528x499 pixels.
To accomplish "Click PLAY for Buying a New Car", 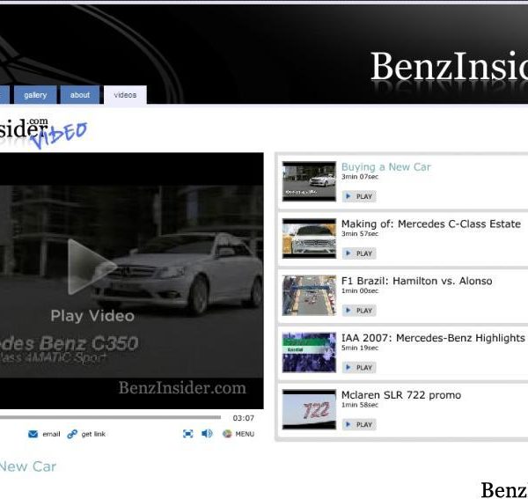I will tap(359, 196).
